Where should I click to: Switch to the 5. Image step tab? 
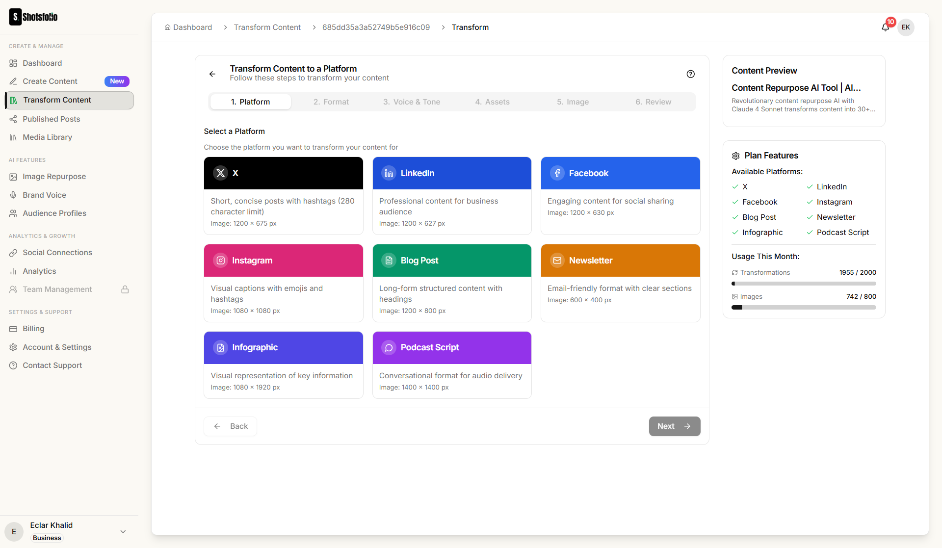[x=573, y=102]
